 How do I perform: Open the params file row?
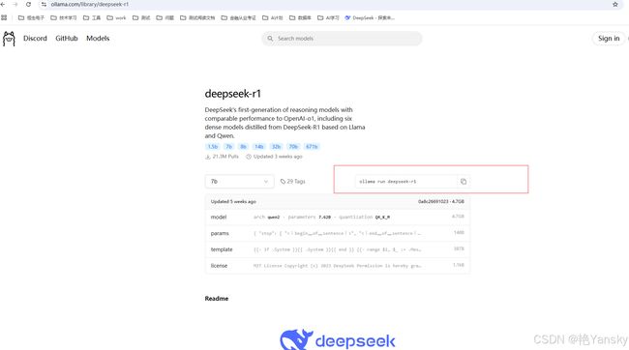pos(338,233)
